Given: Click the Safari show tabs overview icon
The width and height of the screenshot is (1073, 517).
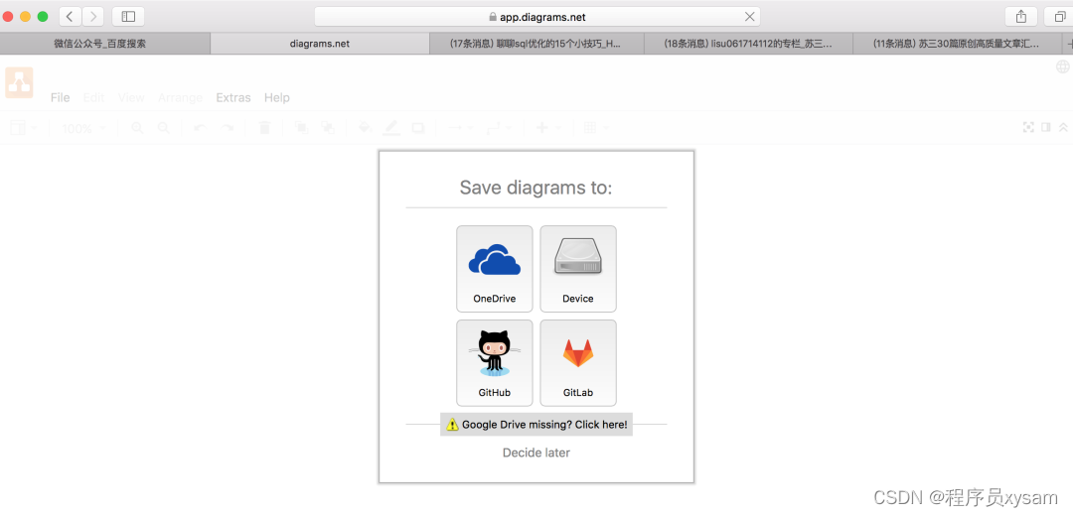Looking at the screenshot, I should 1059,17.
